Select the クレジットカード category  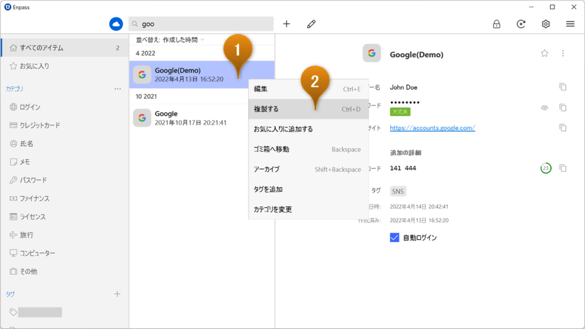[x=65, y=125]
